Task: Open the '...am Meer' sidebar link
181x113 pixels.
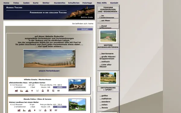Action: (105, 20)
